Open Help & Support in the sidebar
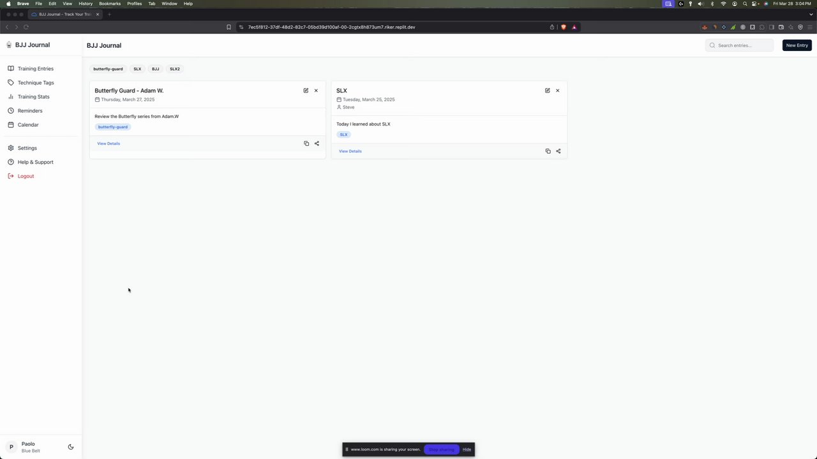 pyautogui.click(x=41, y=162)
